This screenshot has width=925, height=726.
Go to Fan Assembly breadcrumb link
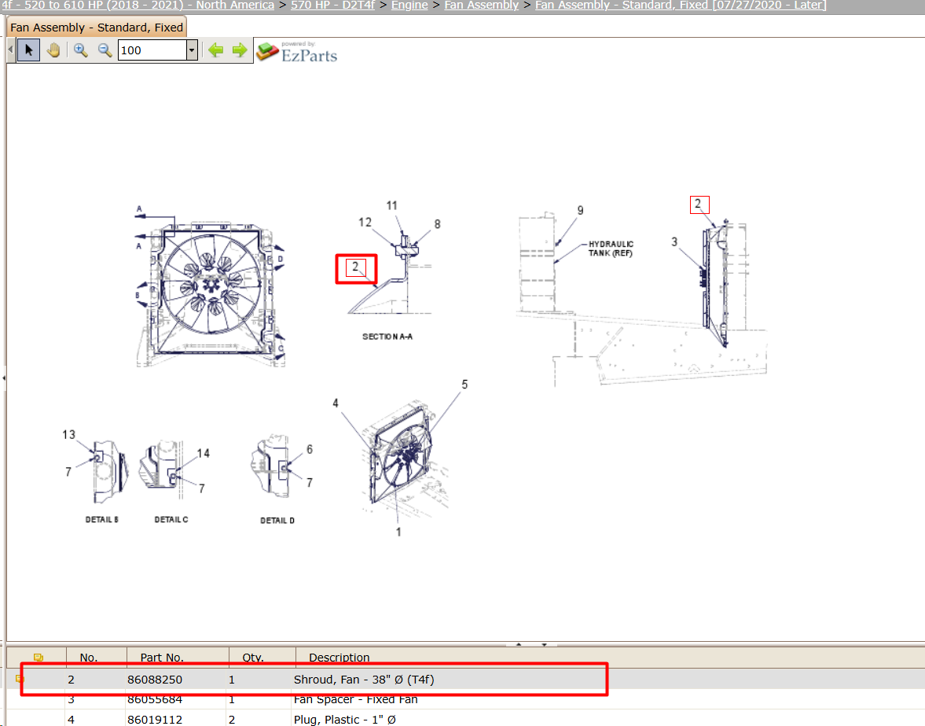[482, 6]
